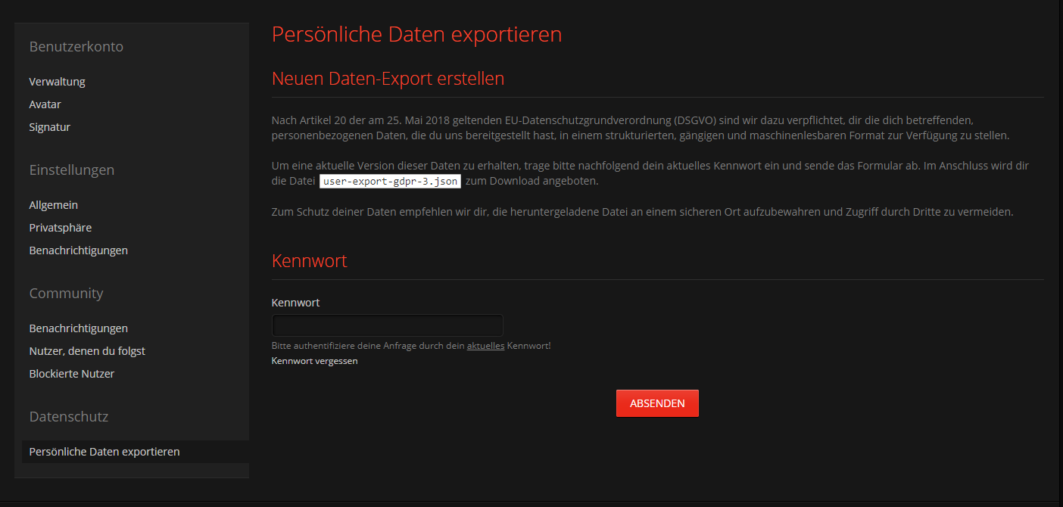
Task: Select Persönliche Daten exportieren in the sidebar
Action: point(104,452)
